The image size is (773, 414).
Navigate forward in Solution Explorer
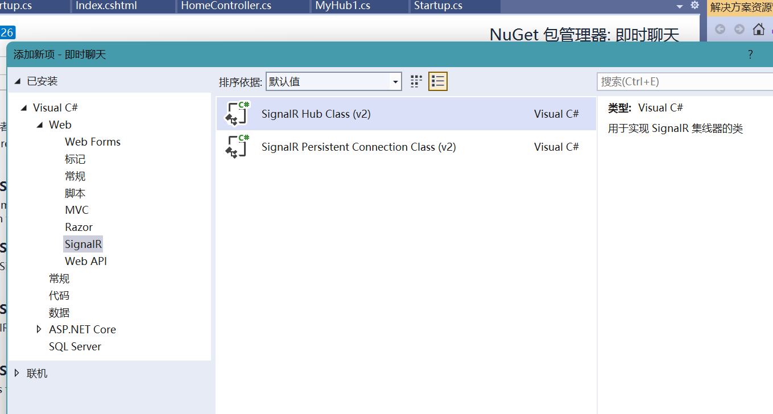click(x=739, y=29)
